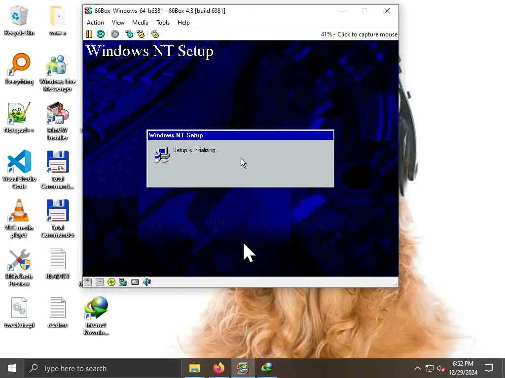Click the gray ACPI shutdown power icon

pyautogui.click(x=114, y=34)
